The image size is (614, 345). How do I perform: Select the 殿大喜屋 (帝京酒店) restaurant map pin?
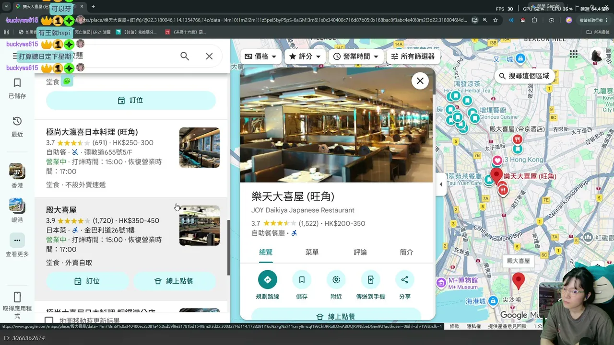coord(517,139)
